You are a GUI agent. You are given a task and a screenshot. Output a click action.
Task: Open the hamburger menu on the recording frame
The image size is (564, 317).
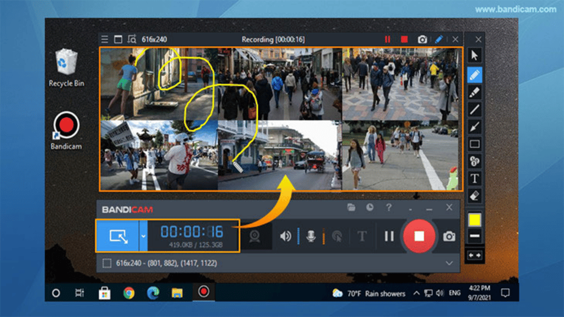point(104,39)
